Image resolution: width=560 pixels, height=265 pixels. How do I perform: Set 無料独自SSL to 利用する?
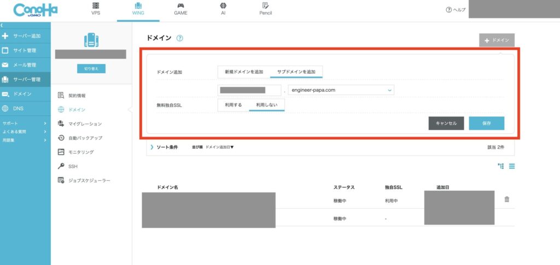(234, 105)
